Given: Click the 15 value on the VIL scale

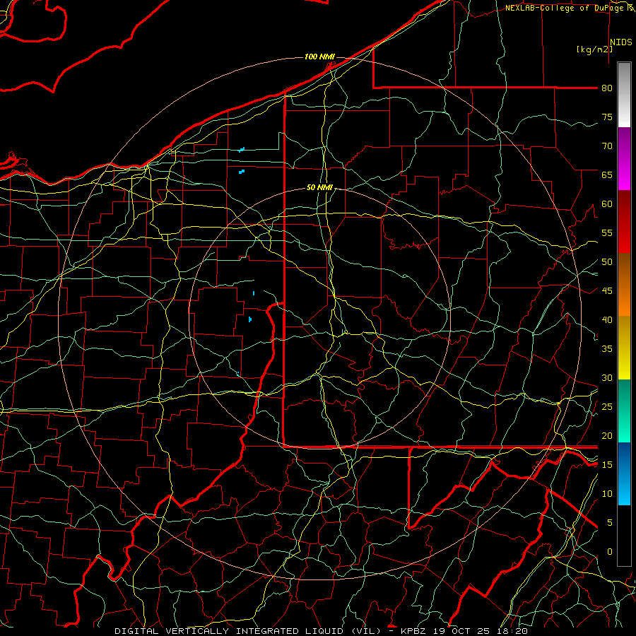Looking at the screenshot, I should click(x=607, y=465).
